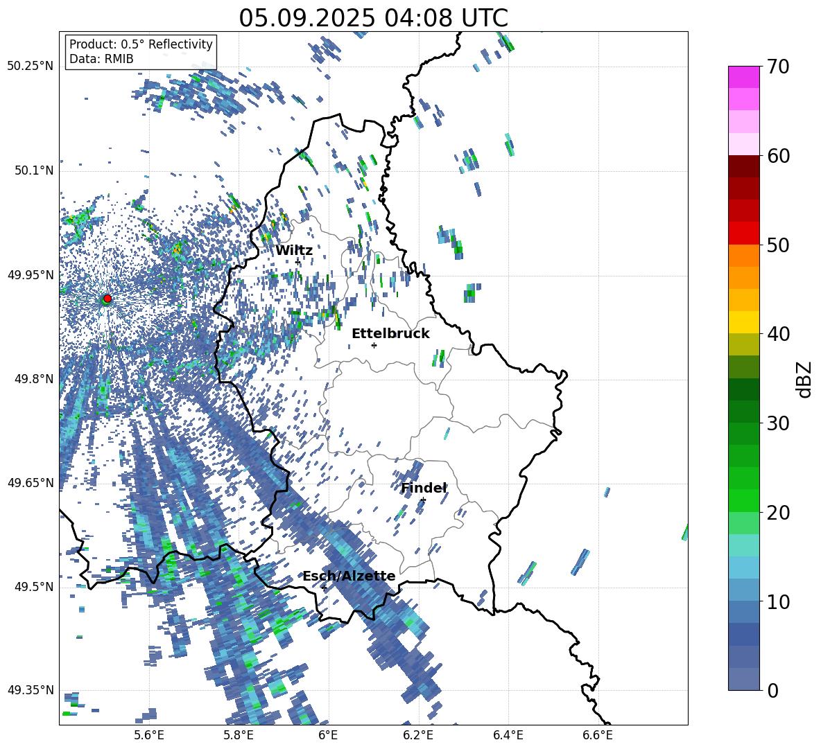This screenshot has width=821, height=749.
Task: Click longitude label 6°E
Action: (x=328, y=736)
